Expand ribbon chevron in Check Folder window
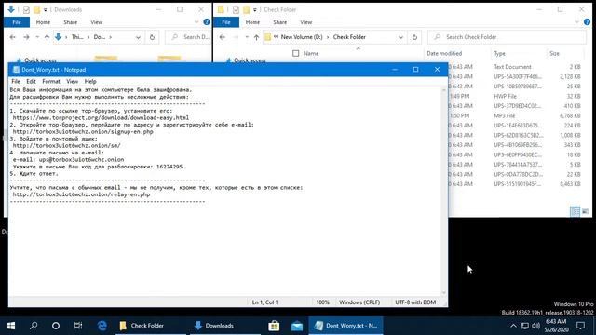This screenshot has height=335, width=596. click(576, 22)
